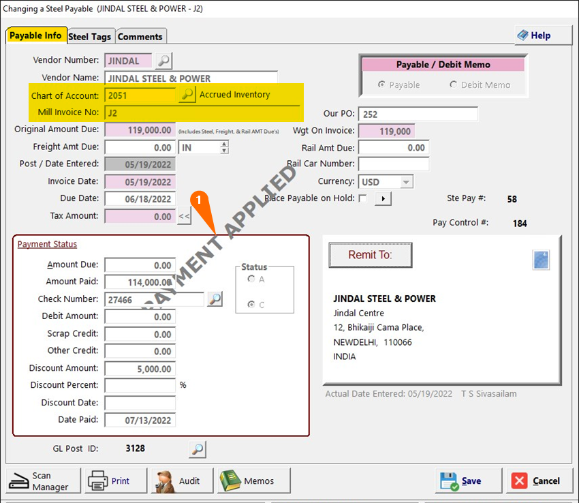Image resolution: width=579 pixels, height=503 pixels.
Task: Save the payable changes
Action: click(469, 481)
